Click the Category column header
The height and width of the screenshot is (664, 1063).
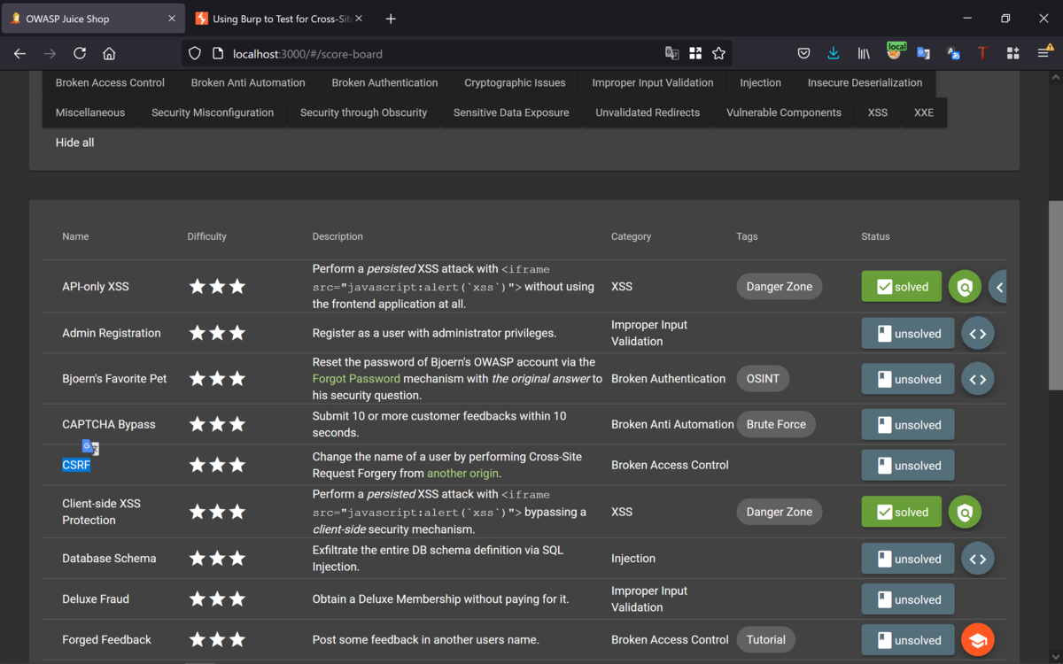click(631, 236)
